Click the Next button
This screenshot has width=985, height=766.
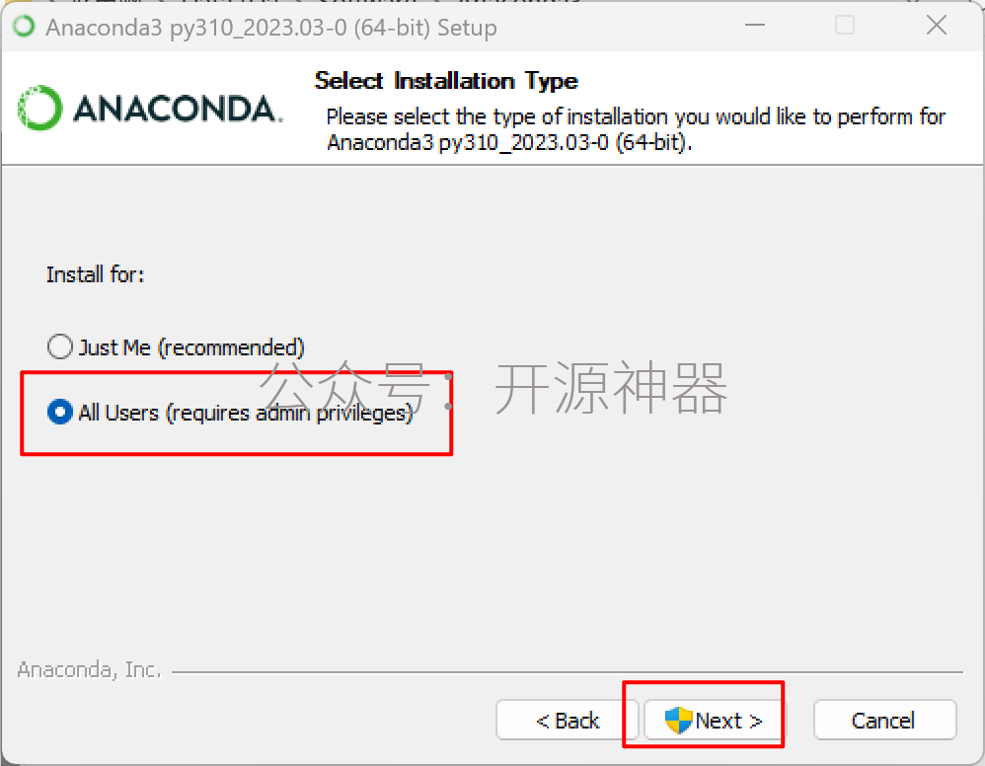point(714,721)
